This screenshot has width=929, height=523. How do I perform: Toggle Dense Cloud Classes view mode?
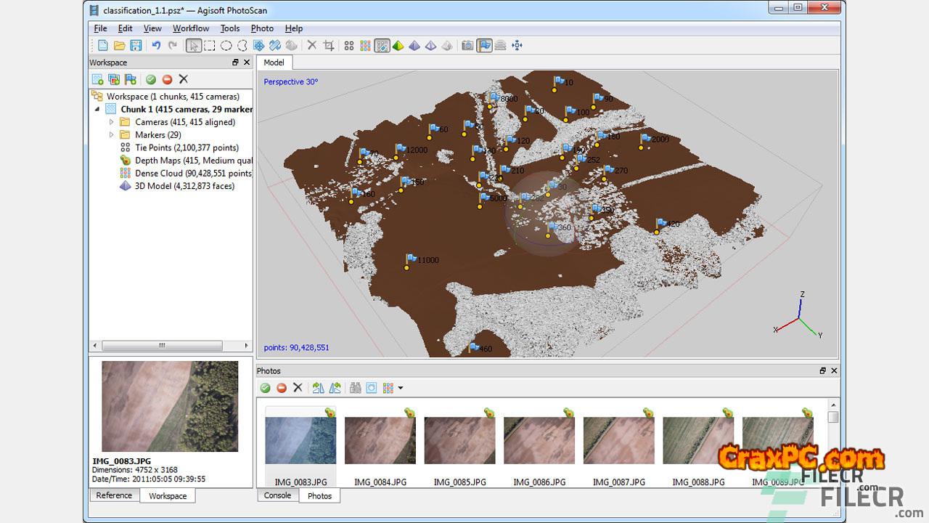click(x=382, y=46)
